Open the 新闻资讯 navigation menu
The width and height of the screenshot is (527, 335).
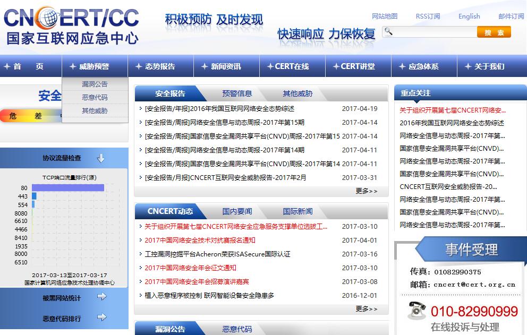tap(226, 66)
